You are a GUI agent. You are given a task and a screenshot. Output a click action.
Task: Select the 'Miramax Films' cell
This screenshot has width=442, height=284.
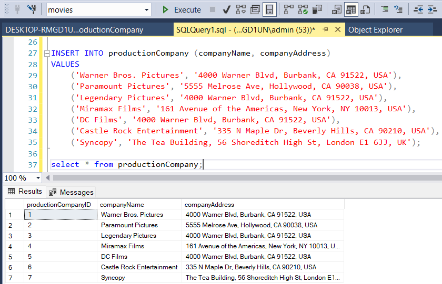pos(139,246)
